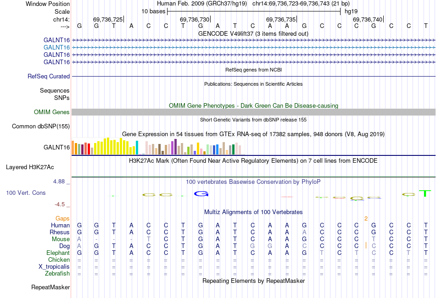The width and height of the screenshot is (436, 298).
Task: Click the -4.5 PhyloP lower scale value
Action: [60, 204]
